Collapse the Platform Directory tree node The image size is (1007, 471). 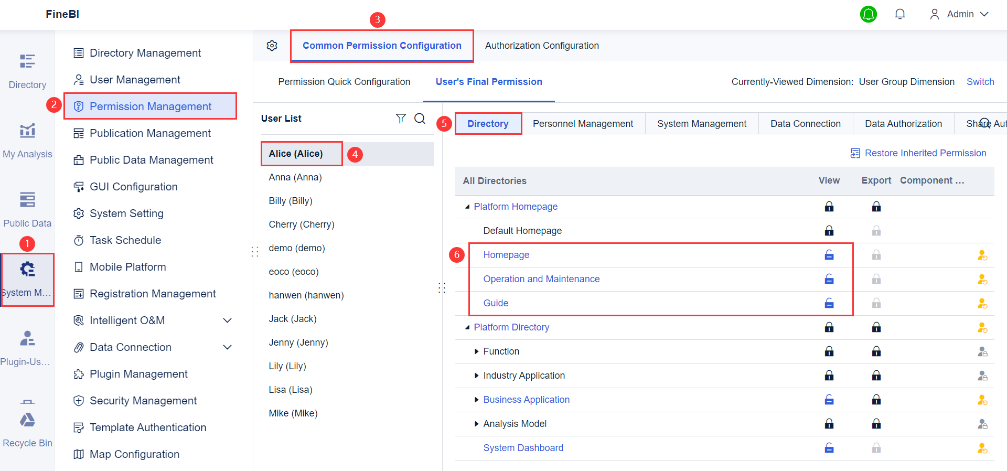[467, 327]
